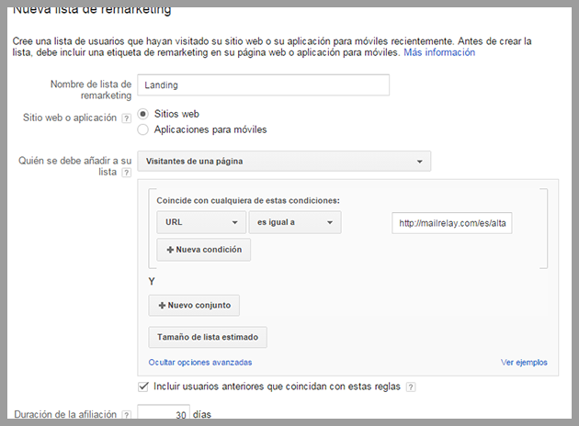This screenshot has height=426, width=579.
Task: Click 'Coincide con cualquiera de estas condiciones' text
Action: click(248, 201)
